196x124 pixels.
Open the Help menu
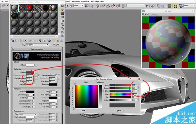point(102,2)
